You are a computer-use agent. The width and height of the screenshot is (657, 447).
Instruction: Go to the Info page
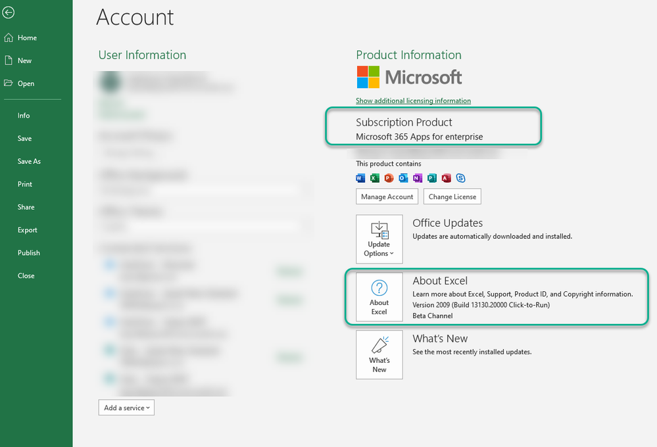(24, 115)
